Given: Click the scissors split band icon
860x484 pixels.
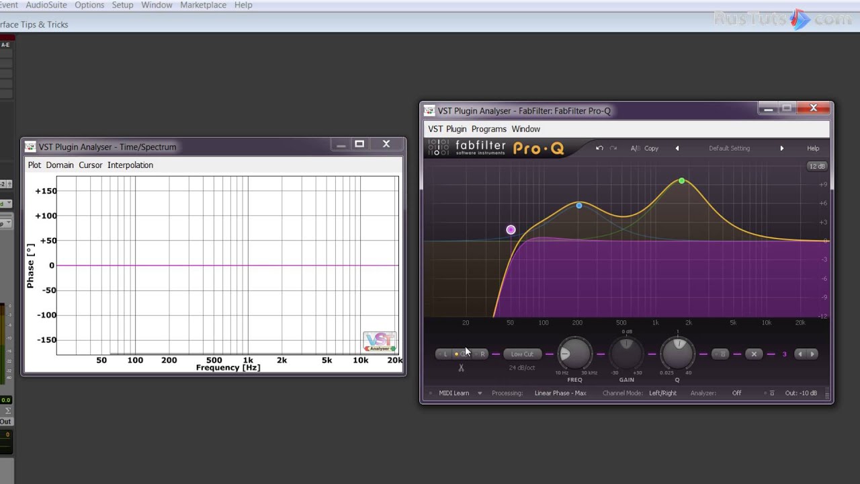Looking at the screenshot, I should pyautogui.click(x=461, y=368).
